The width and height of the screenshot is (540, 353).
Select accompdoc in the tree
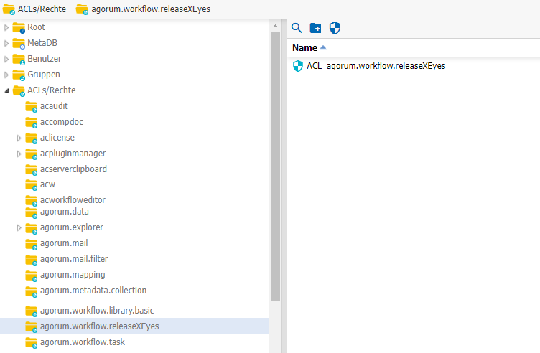click(x=62, y=122)
